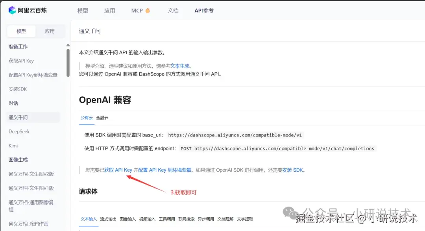Switch to the 异步调用 tab
This screenshot has height=231, width=425.
pos(206,219)
